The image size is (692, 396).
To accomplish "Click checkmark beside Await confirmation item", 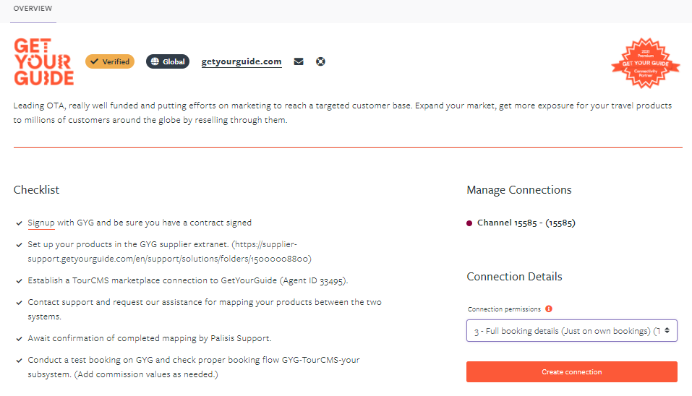I will click(19, 339).
